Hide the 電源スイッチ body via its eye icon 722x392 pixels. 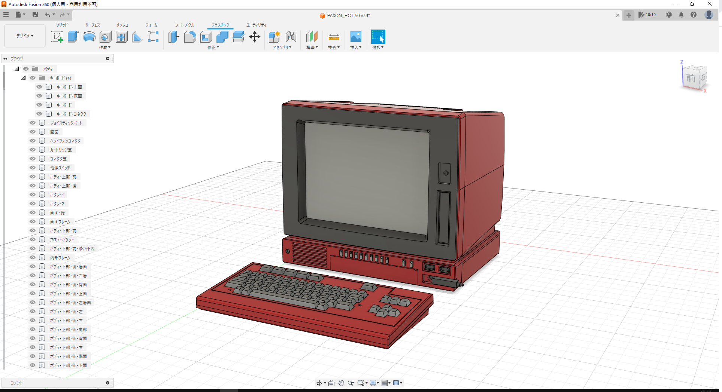coord(33,168)
